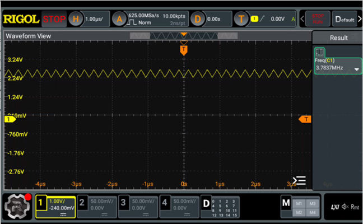This screenshot has height=224, width=363.
Task: Open the Acquire (A) menu icon
Action: pos(119,19)
